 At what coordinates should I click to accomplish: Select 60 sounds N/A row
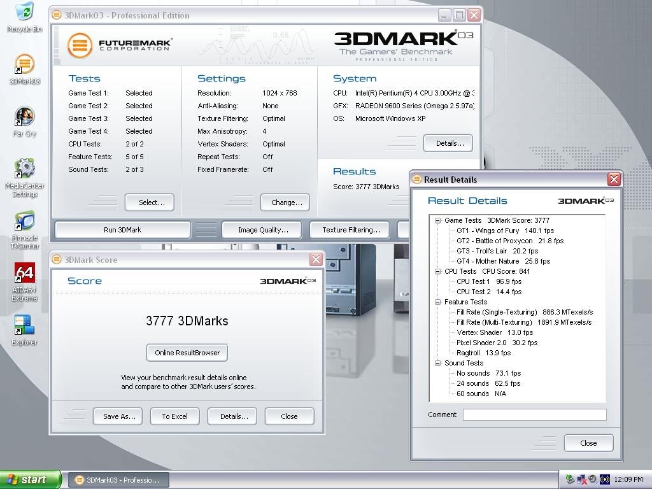[x=481, y=393]
